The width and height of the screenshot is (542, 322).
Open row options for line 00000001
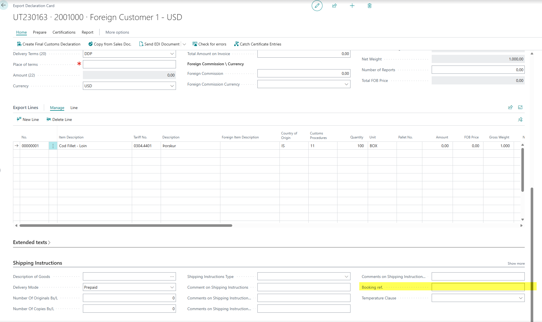53,146
